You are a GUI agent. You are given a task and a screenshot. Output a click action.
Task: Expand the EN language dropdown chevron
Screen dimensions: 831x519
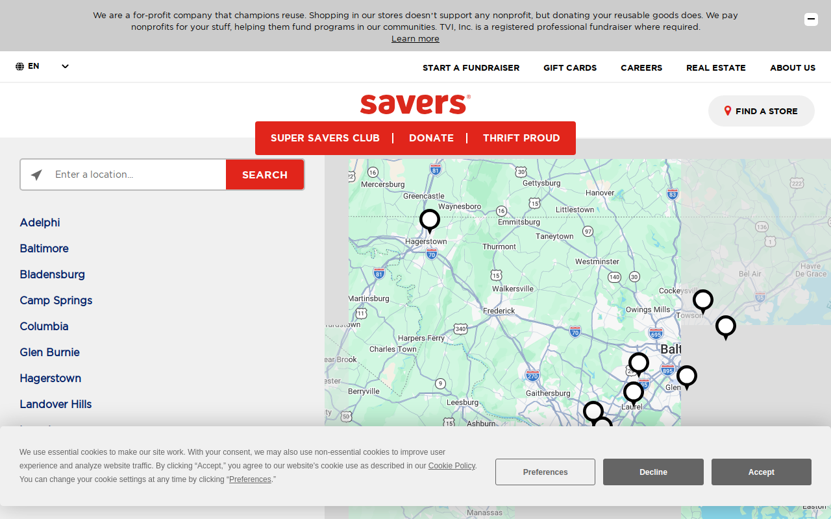coord(65,66)
